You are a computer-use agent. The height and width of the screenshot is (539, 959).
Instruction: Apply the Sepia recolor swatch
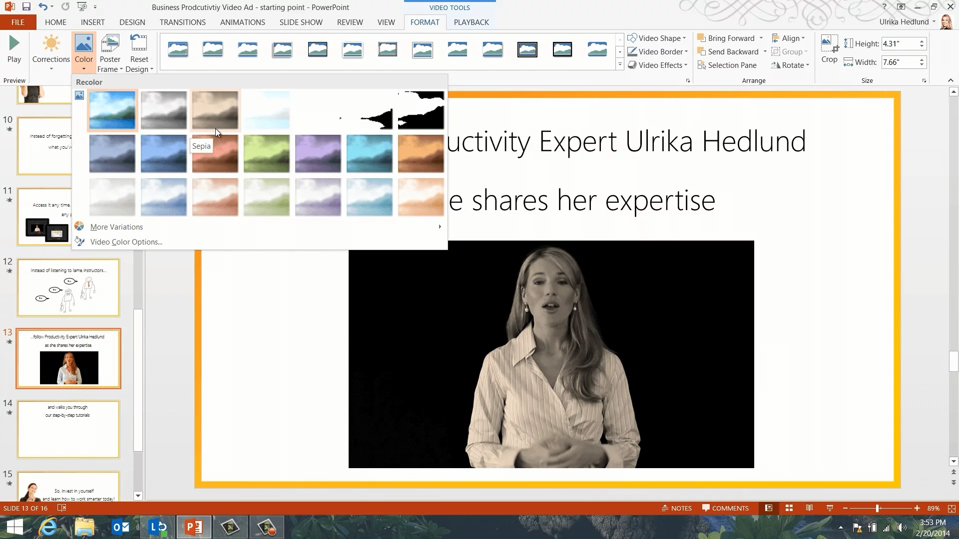pos(215,110)
